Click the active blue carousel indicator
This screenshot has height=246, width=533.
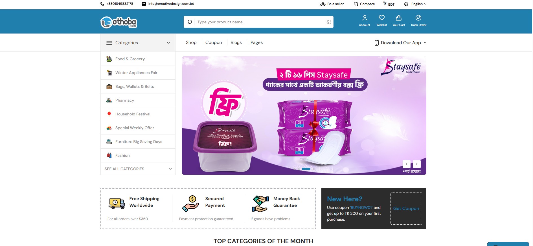click(306, 169)
